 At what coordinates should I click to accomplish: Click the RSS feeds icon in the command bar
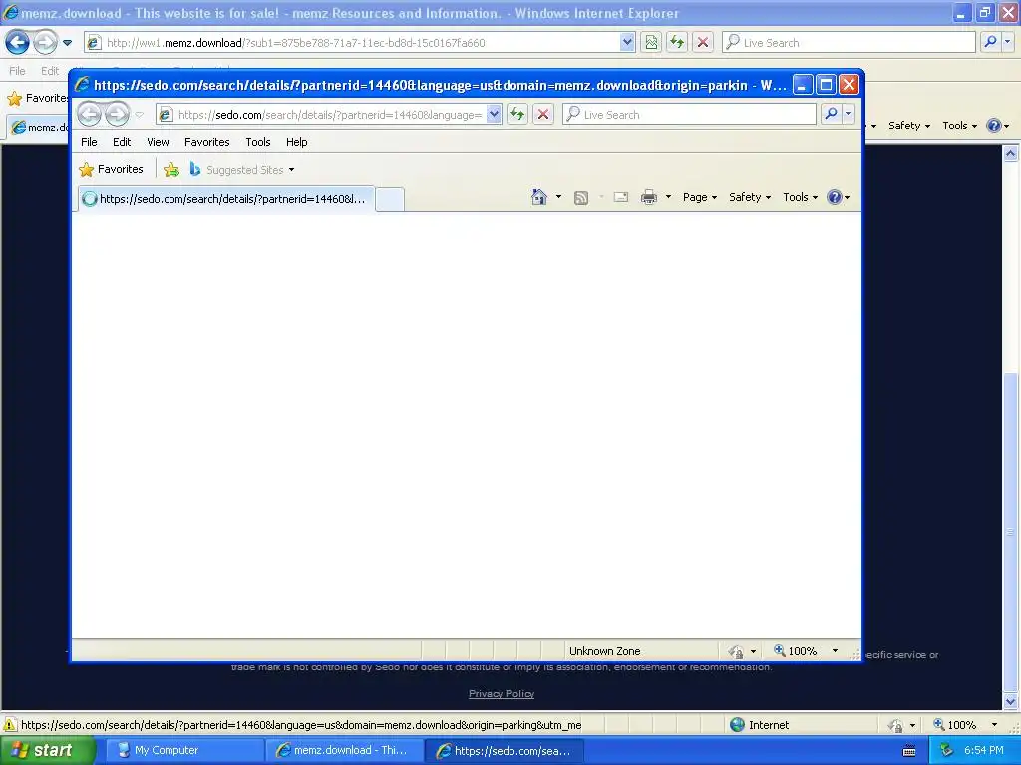coord(581,198)
